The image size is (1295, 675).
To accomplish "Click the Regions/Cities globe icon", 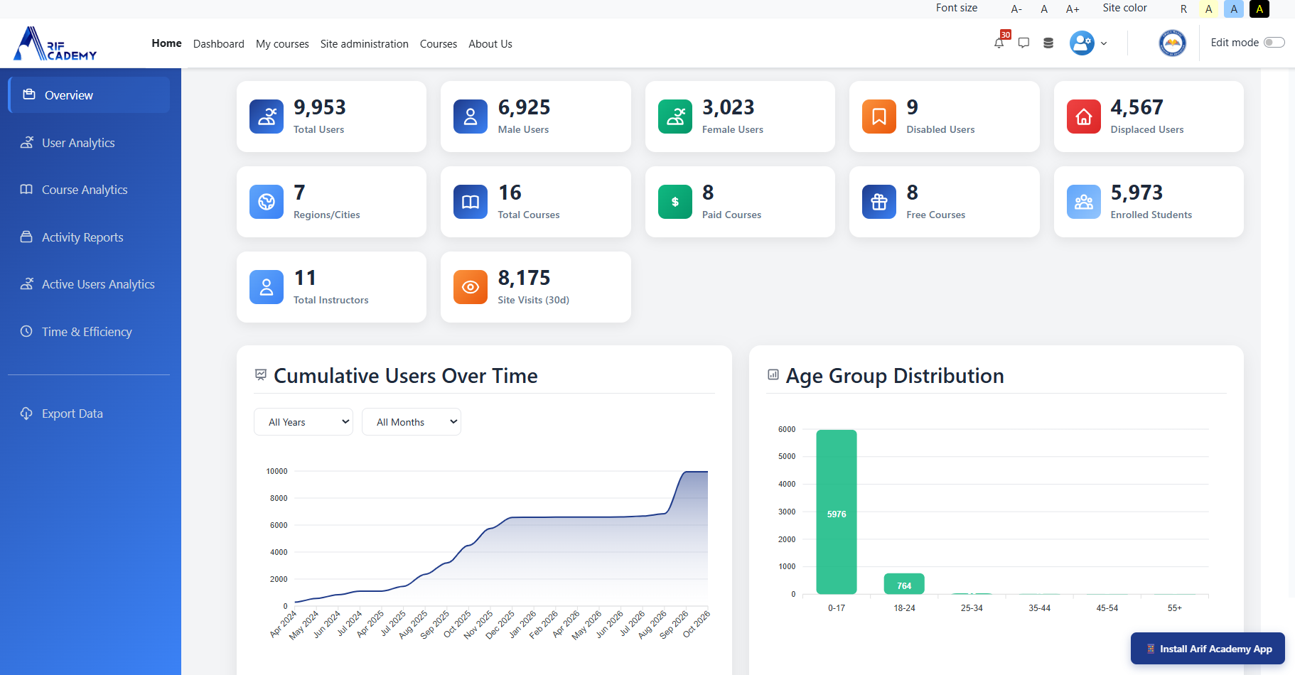I will pos(267,202).
